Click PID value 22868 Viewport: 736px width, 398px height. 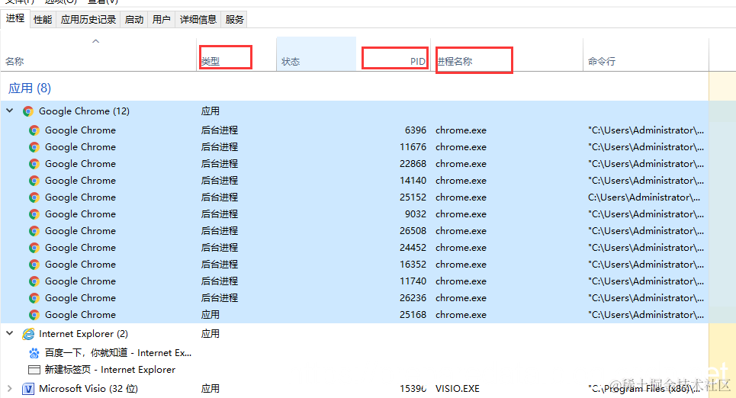[413, 164]
